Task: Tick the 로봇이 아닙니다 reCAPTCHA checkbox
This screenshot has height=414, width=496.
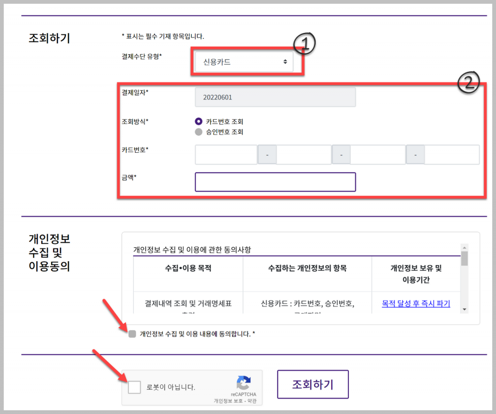Action: 135,387
